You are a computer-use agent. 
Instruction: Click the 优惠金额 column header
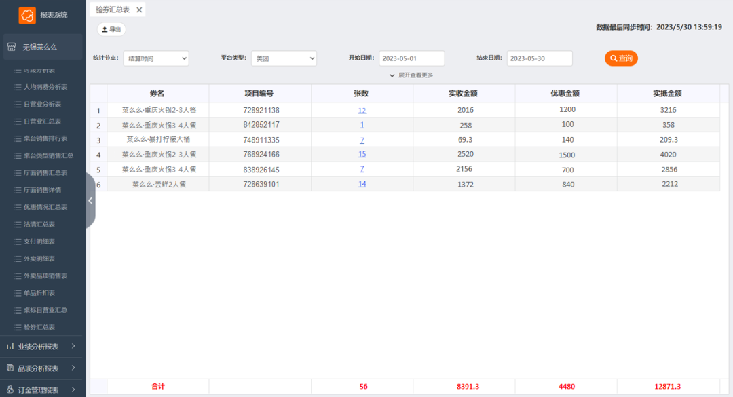click(x=565, y=94)
